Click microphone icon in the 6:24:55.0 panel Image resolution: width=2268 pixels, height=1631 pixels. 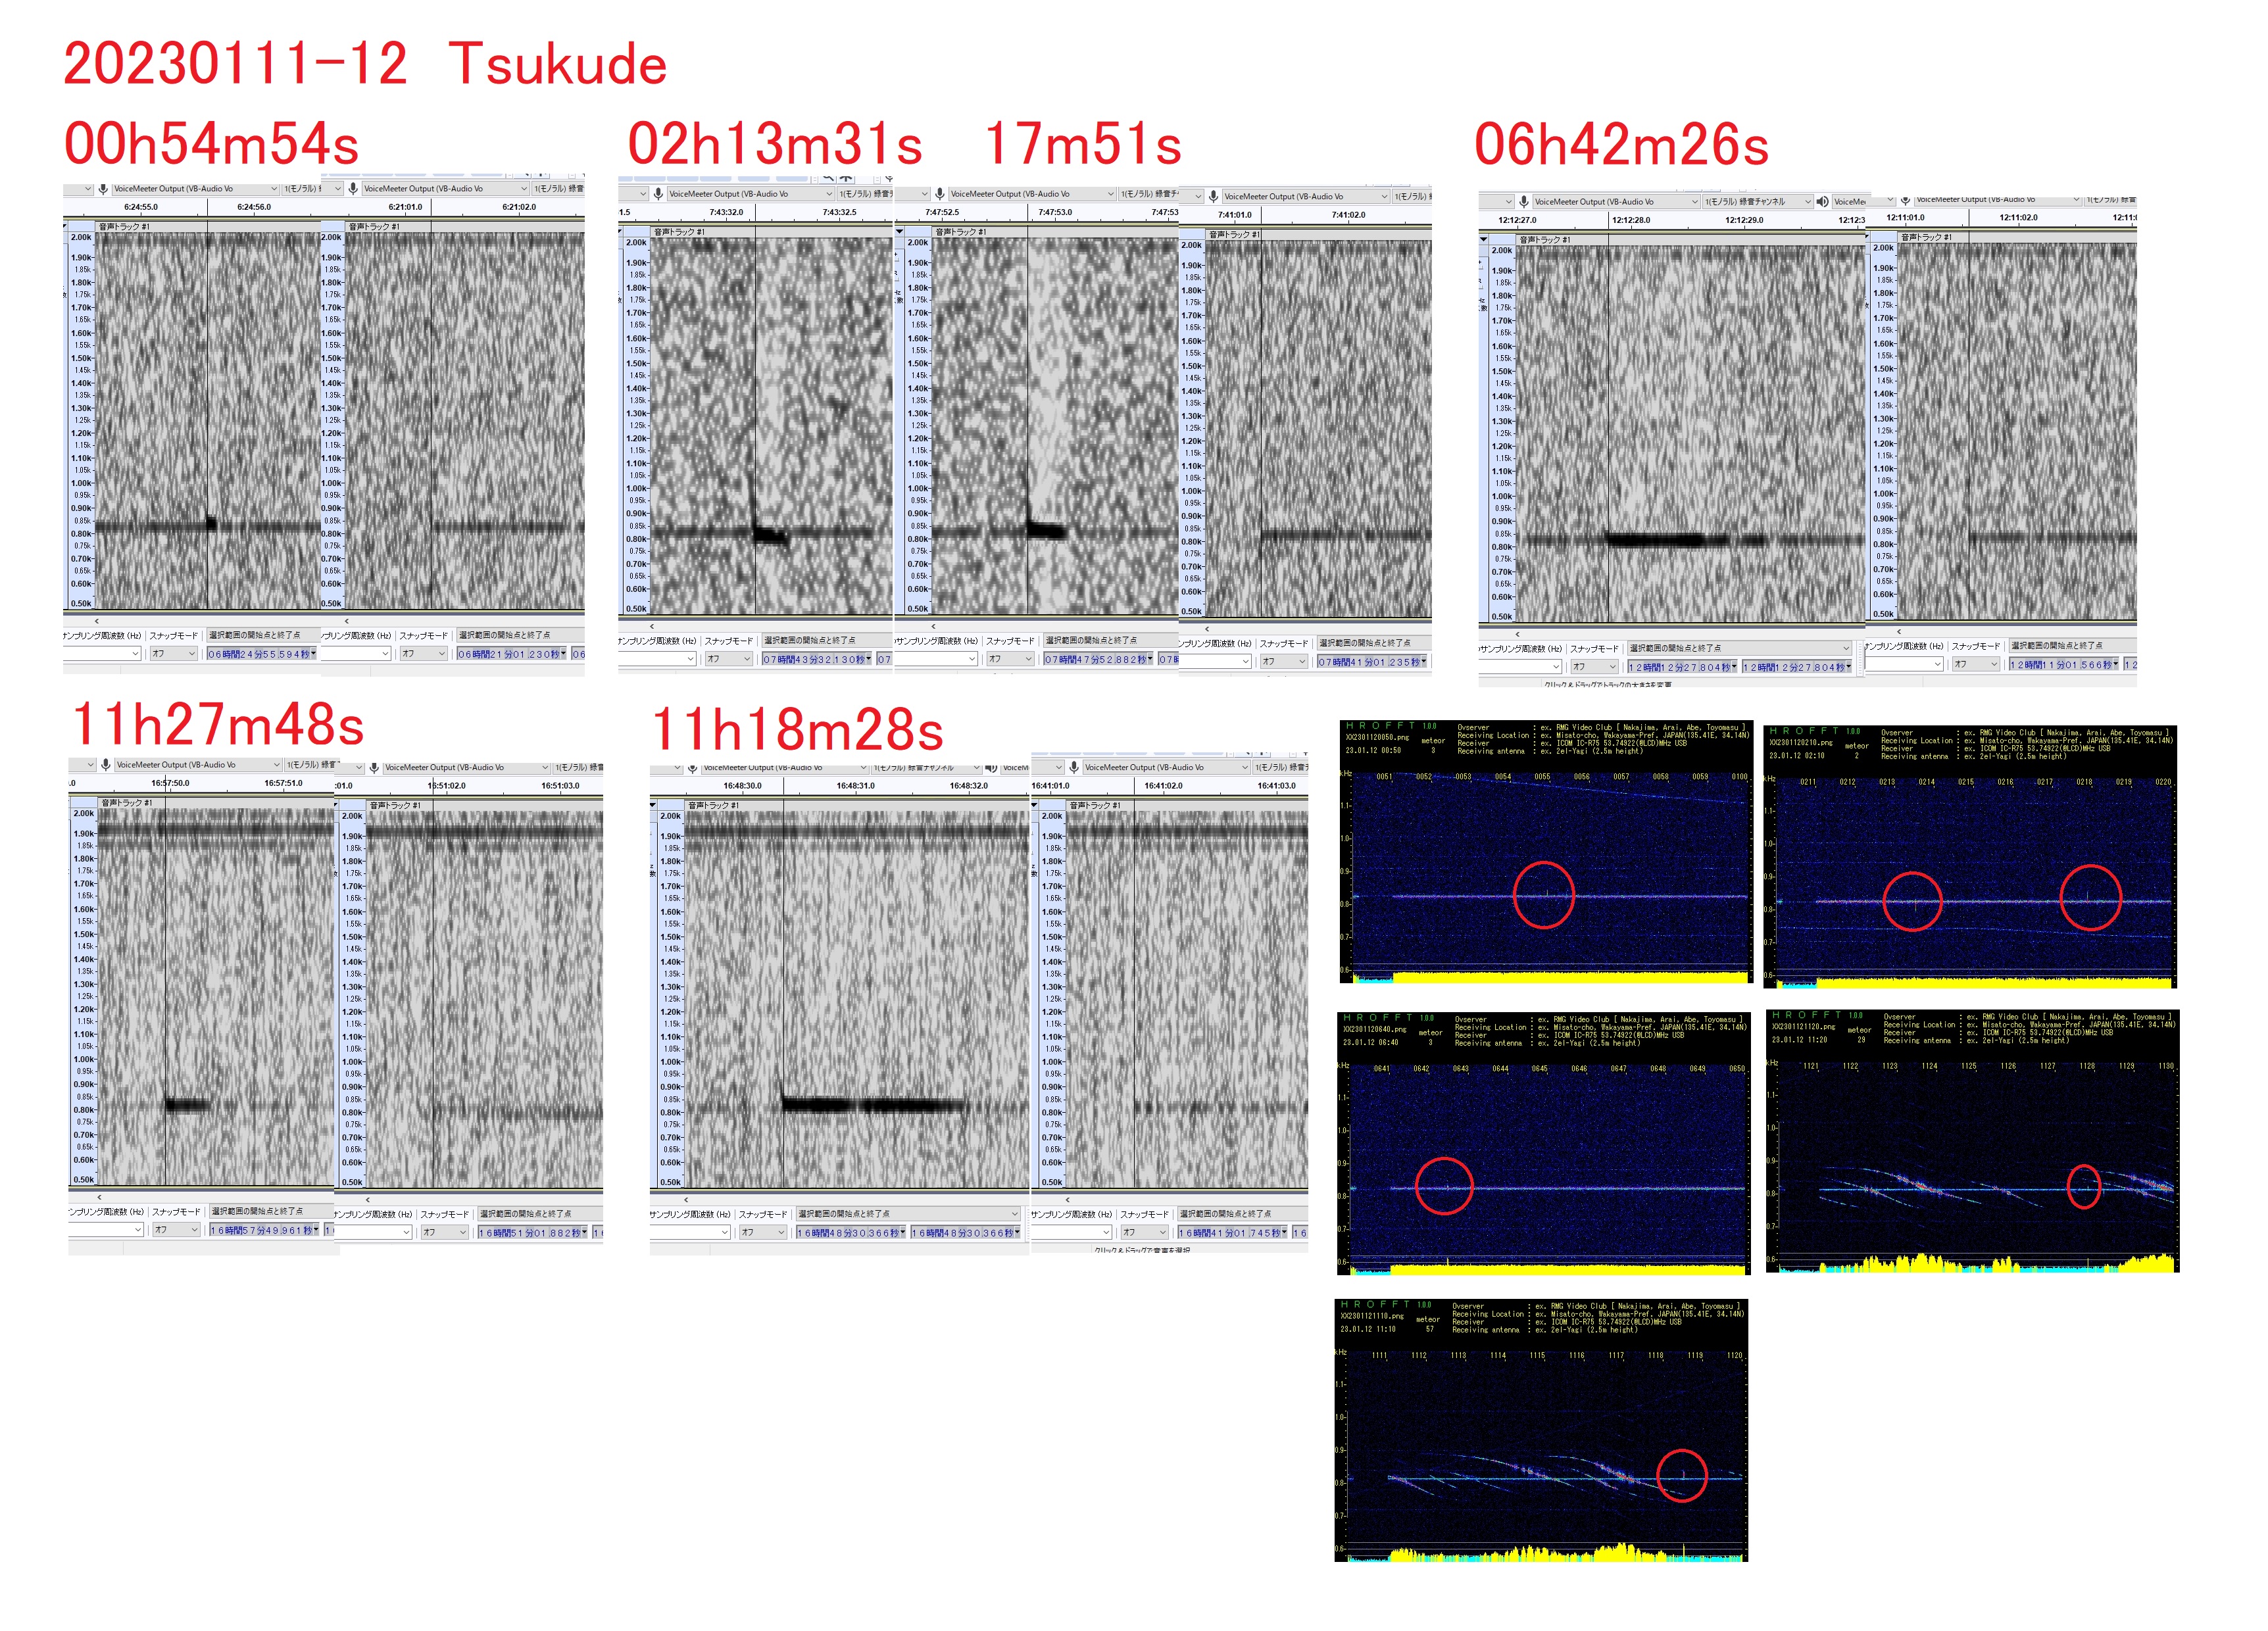click(x=103, y=189)
